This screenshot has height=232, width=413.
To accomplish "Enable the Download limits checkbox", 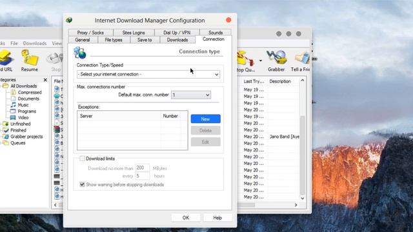I will point(82,159).
